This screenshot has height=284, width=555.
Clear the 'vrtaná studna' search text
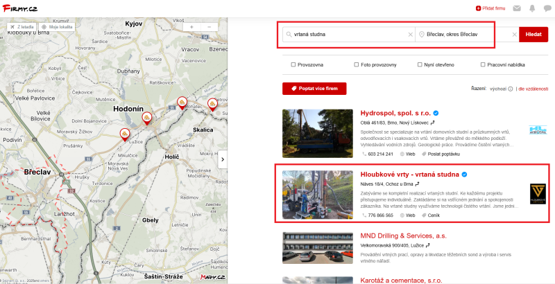tap(410, 35)
